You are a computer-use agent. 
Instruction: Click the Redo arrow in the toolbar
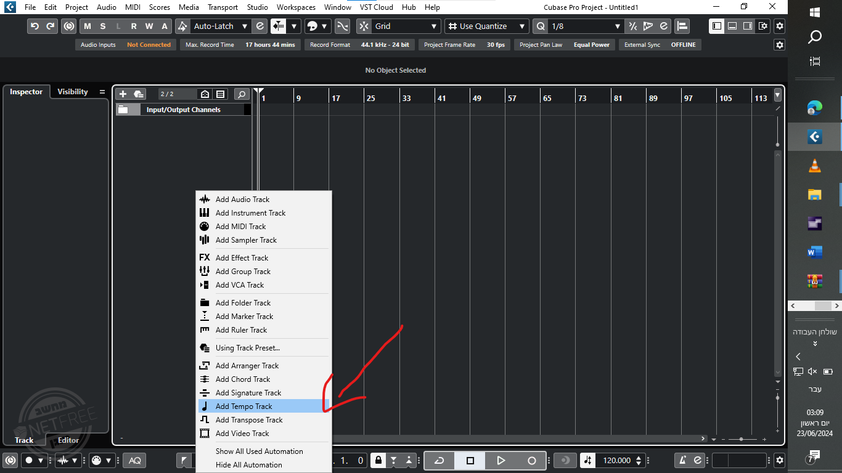[50, 26]
